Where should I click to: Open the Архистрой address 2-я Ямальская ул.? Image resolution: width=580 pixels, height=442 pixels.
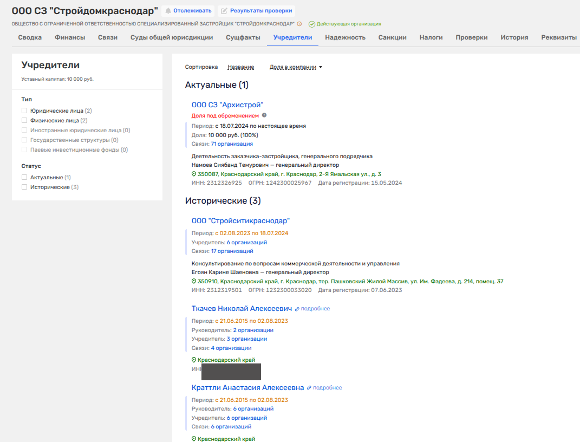289,174
